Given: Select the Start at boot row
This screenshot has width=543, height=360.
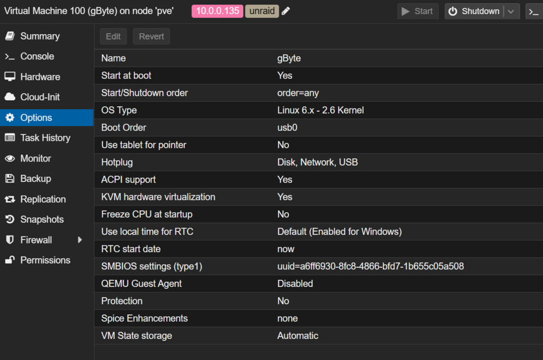Looking at the screenshot, I should pyautogui.click(x=319, y=75).
